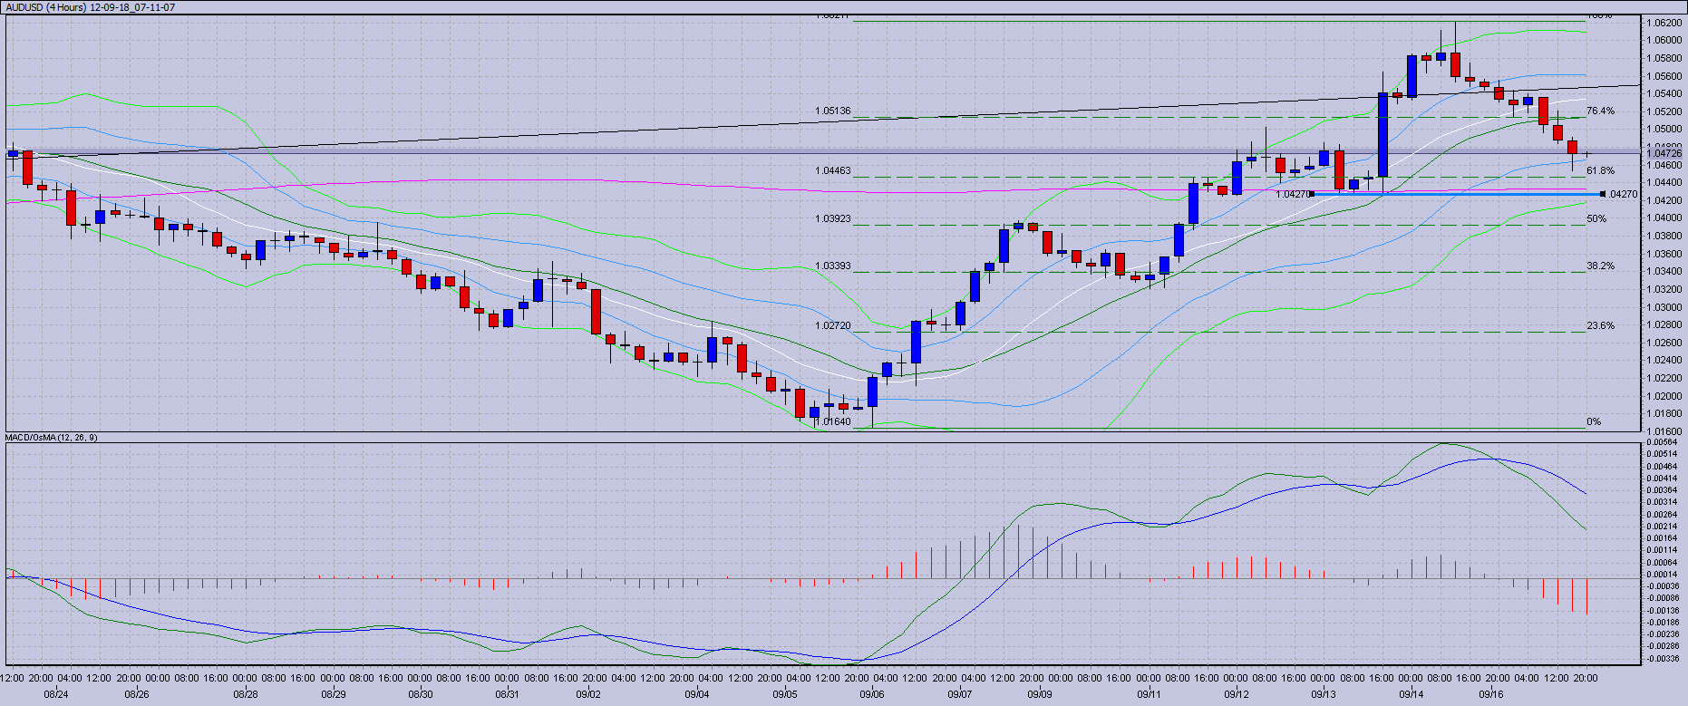Click the 0.00564 value on the MACD scale
This screenshot has width=1688, height=706.
point(1663,442)
